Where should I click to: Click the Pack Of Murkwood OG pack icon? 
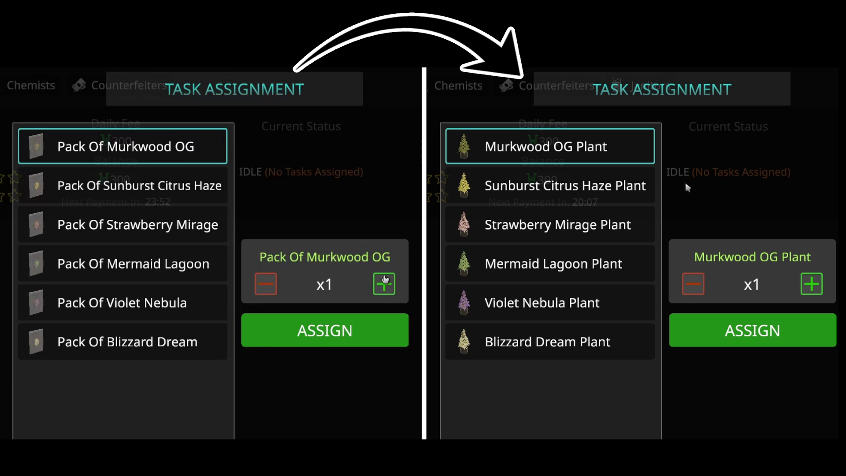[x=36, y=146]
